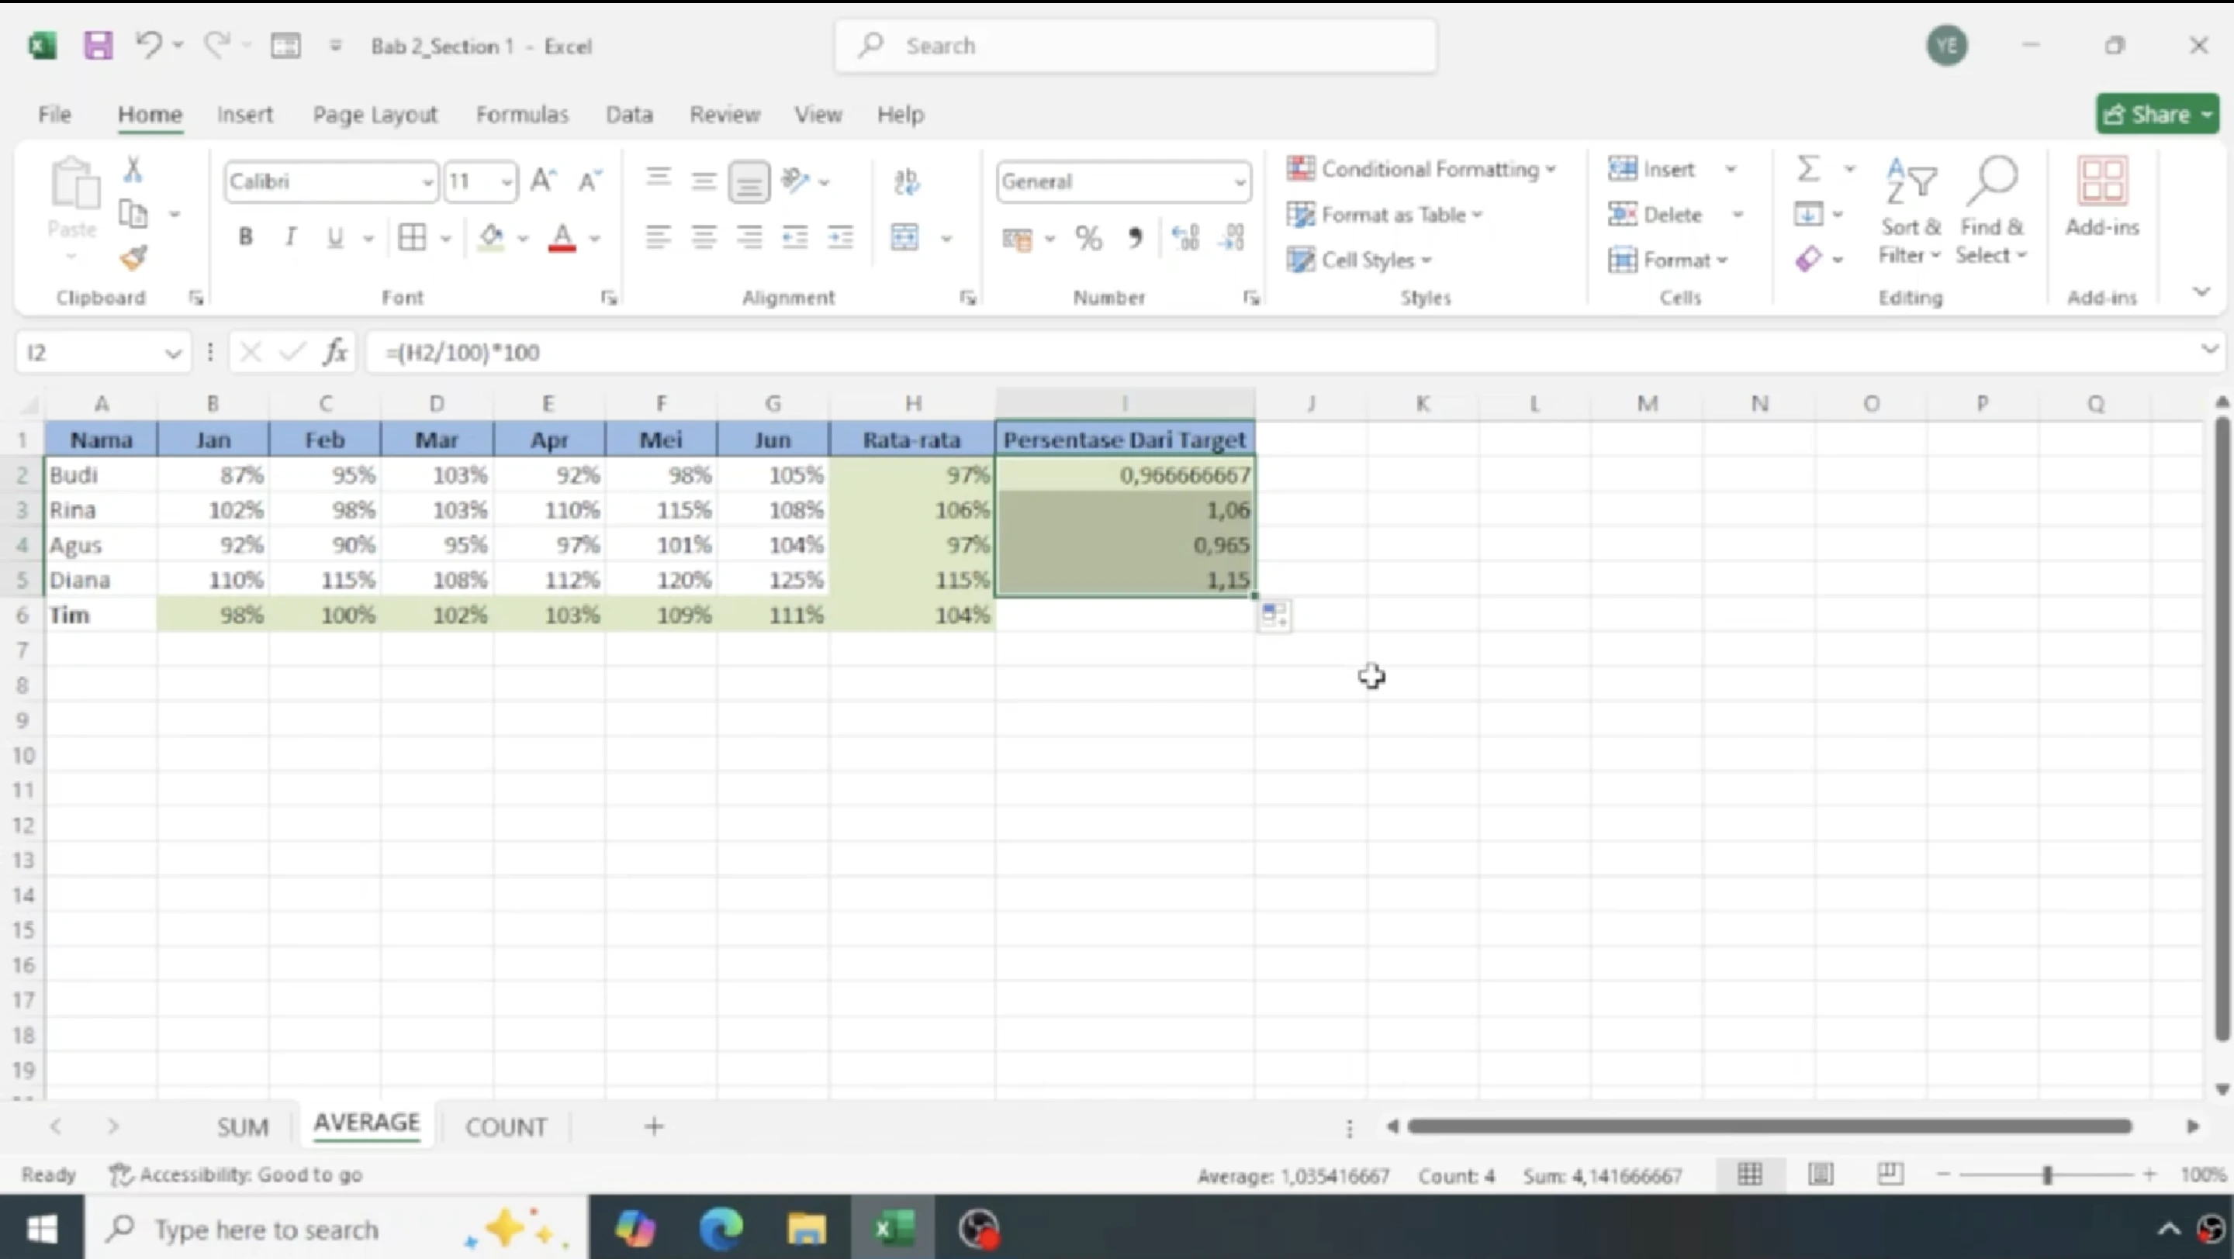This screenshot has width=2234, height=1259.
Task: Click the AutoSum icon
Action: tap(1808, 168)
